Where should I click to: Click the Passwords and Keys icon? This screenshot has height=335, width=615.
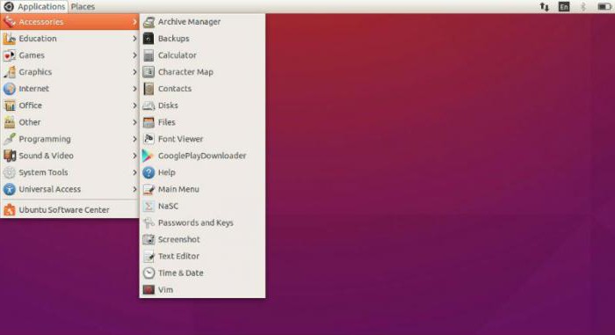(x=148, y=222)
